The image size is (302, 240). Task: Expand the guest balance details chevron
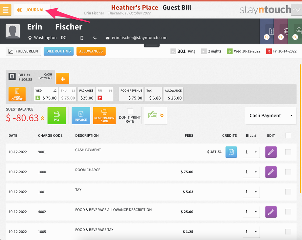point(42,118)
